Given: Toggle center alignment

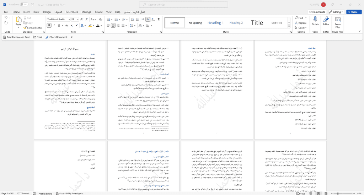Looking at the screenshot, I should [x=113, y=26].
